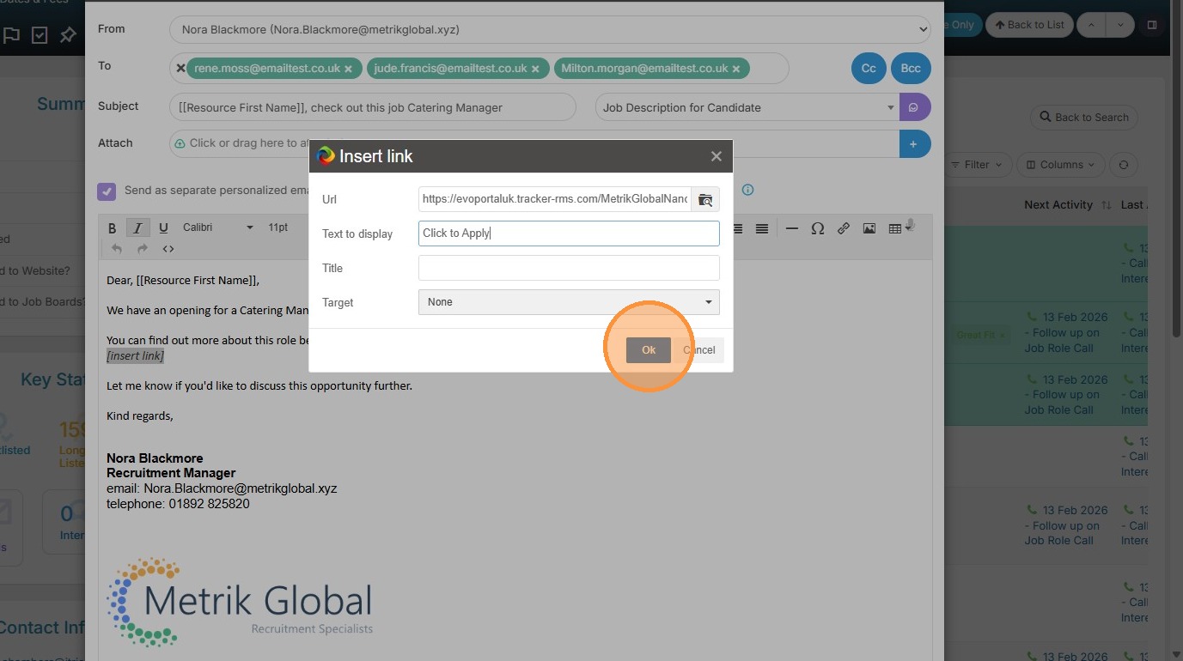Click Back to List in background page
This screenshot has width=1183, height=661.
(1029, 25)
